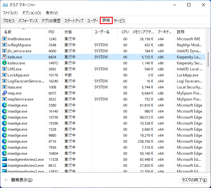Click the ImeBroker.exe process icon
This screenshot has width=211, height=188.
(x=4, y=39)
